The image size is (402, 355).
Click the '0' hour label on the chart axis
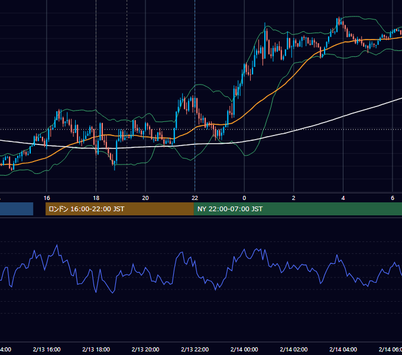coord(244,198)
